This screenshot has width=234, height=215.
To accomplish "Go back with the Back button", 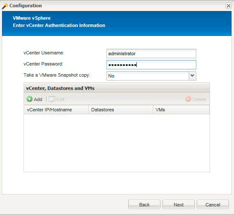I will [144, 204].
